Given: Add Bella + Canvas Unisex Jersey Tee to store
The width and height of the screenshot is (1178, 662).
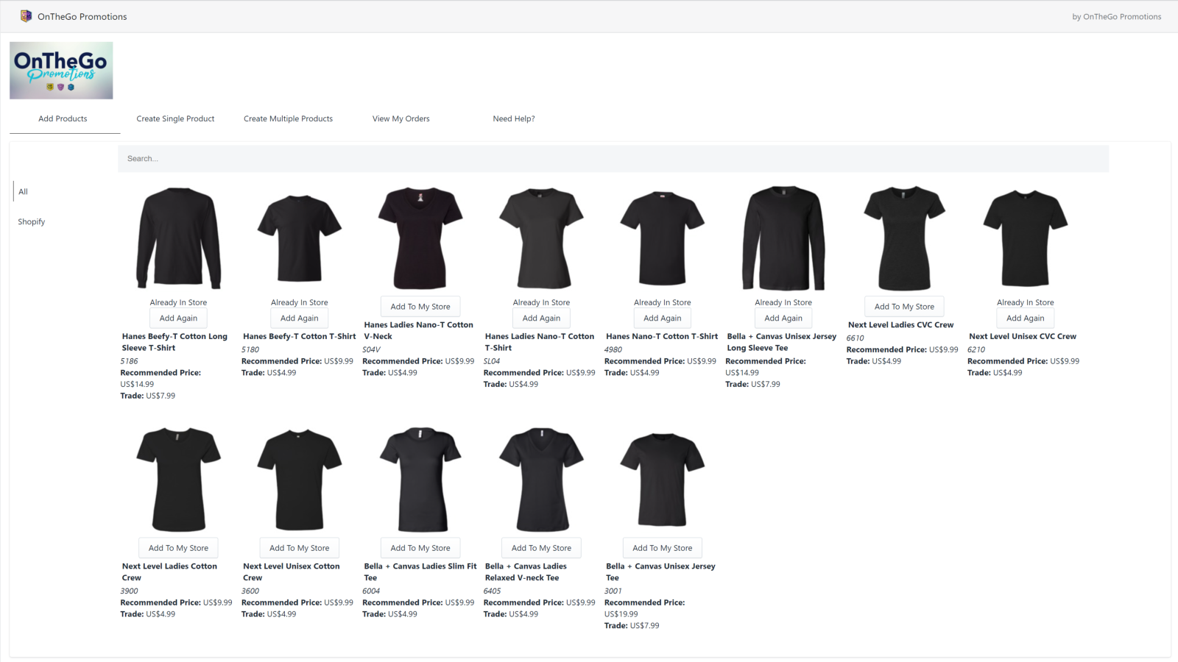Looking at the screenshot, I should pyautogui.click(x=662, y=548).
